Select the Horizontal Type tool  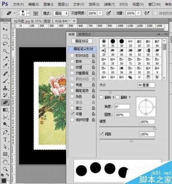click(5, 140)
